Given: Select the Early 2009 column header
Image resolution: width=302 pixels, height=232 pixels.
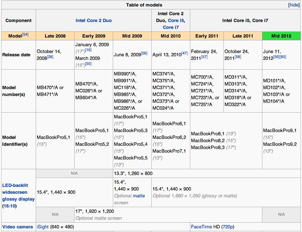Looking at the screenshot, I should [x=94, y=36].
